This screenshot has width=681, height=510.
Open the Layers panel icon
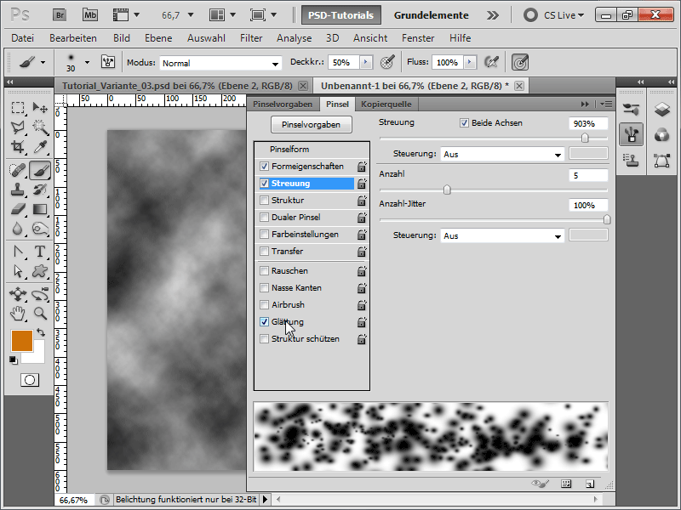pos(662,110)
